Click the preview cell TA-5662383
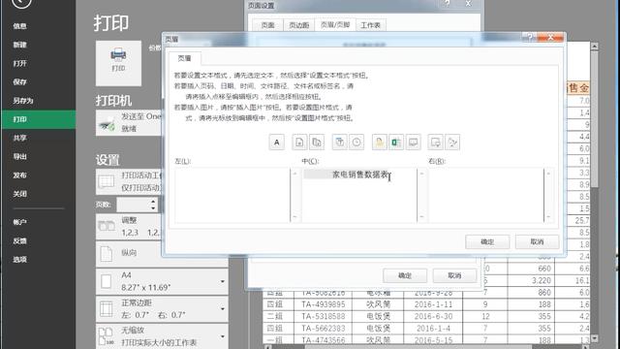Screen dimensions: 620x349 (x=324, y=328)
